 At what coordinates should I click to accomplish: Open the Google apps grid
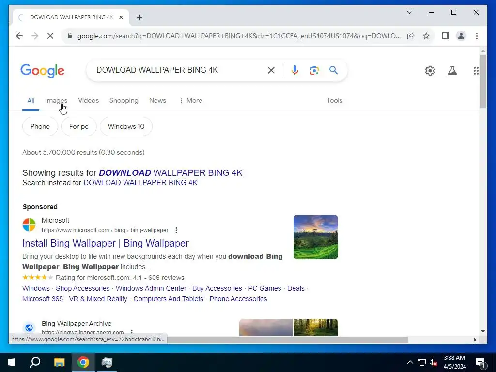[x=476, y=71]
